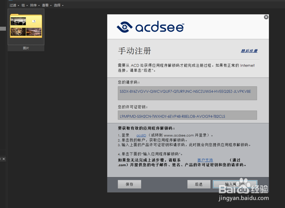Click inside the 您的请求码 request code field
Image resolution: width=285 pixels, height=208 pixels.
(187, 93)
